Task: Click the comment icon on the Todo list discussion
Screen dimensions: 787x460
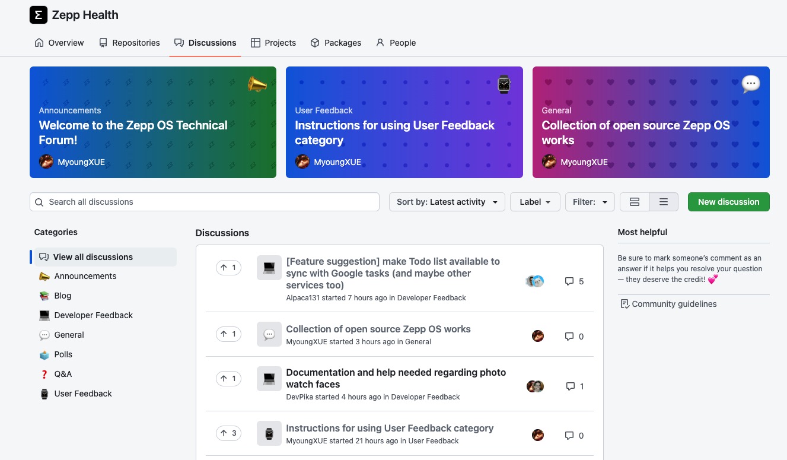Action: pyautogui.click(x=569, y=281)
